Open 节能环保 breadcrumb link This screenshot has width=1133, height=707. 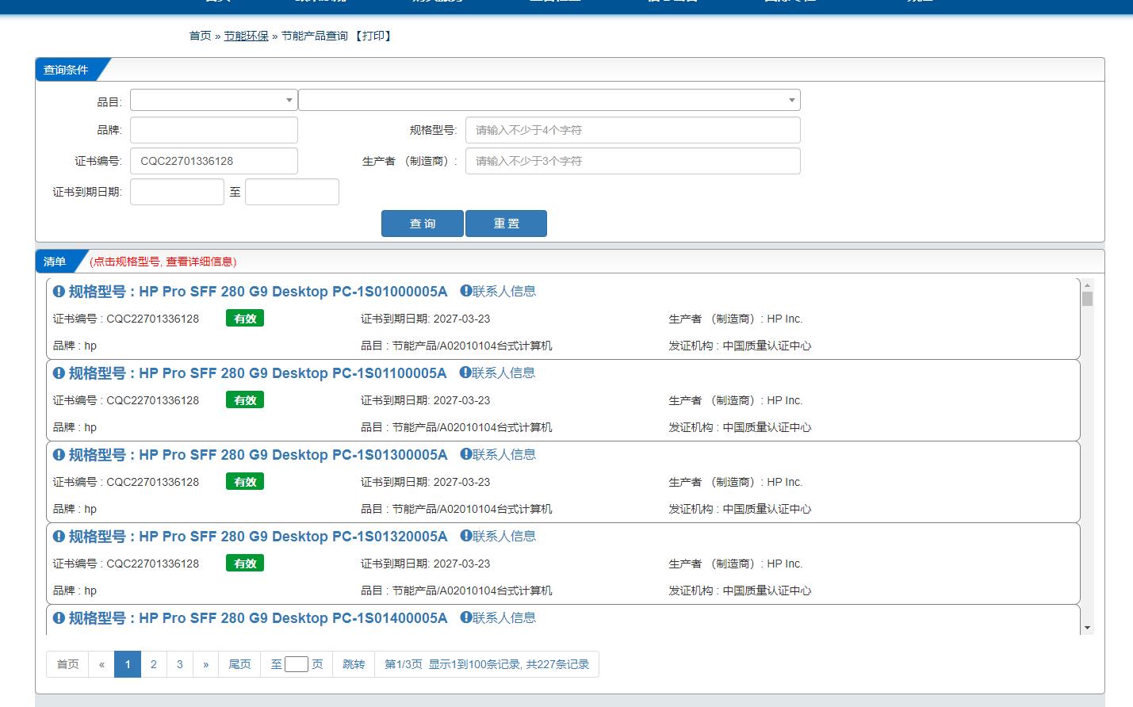tap(246, 36)
